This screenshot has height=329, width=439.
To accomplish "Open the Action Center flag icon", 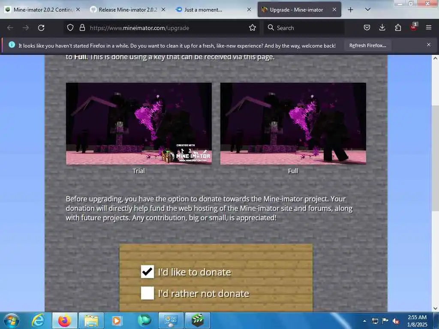I will point(385,321).
